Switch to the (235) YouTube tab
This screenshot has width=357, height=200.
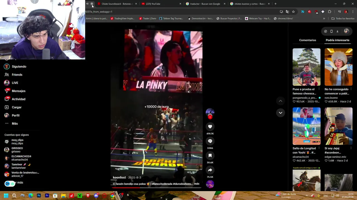click(161, 4)
